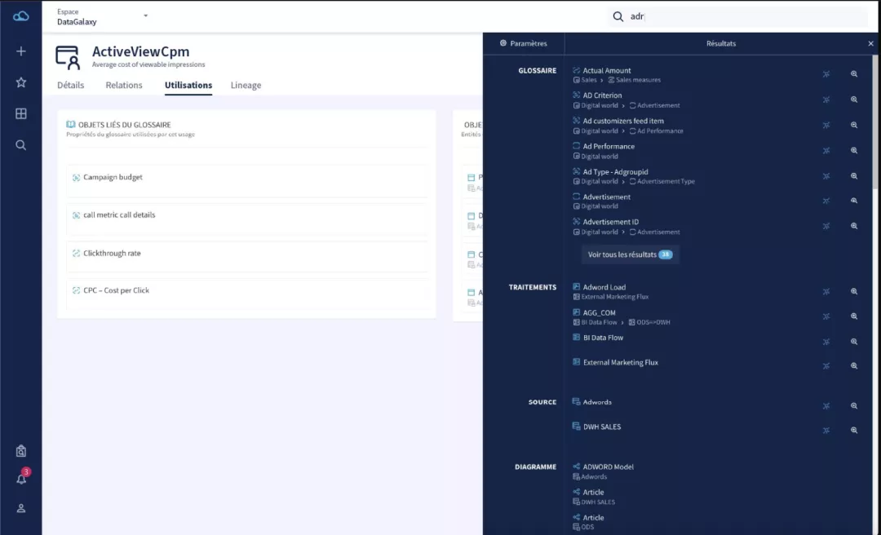Click the ActiveViewCpm usage object icon

(68, 57)
